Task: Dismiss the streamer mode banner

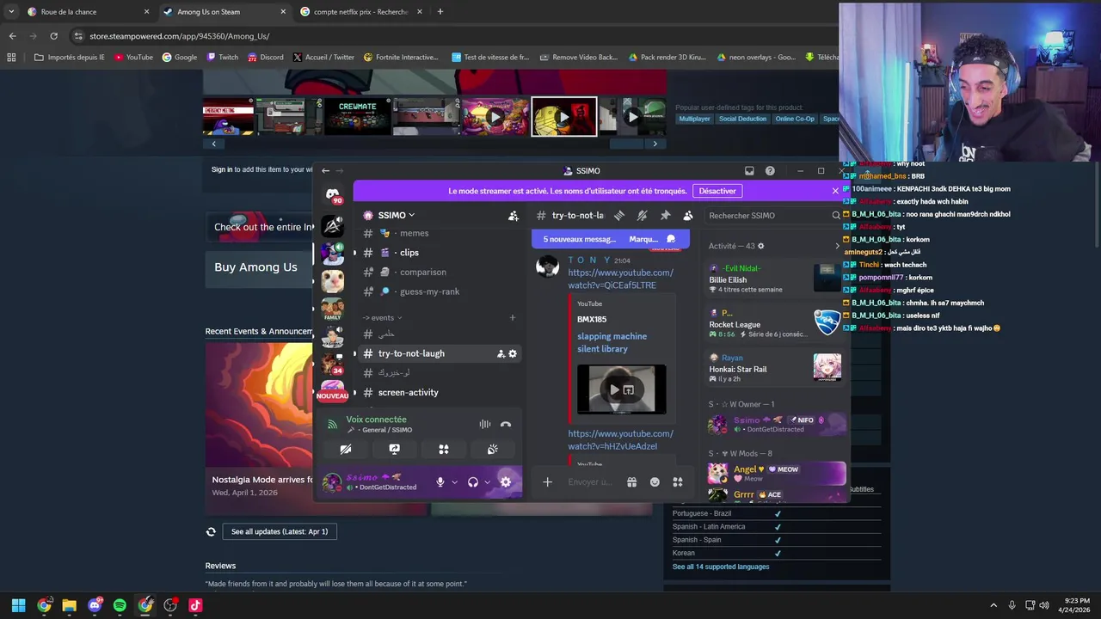Action: (x=835, y=191)
